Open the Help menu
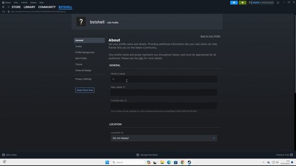The image size is (296, 166). pyautogui.click(x=41, y=2)
